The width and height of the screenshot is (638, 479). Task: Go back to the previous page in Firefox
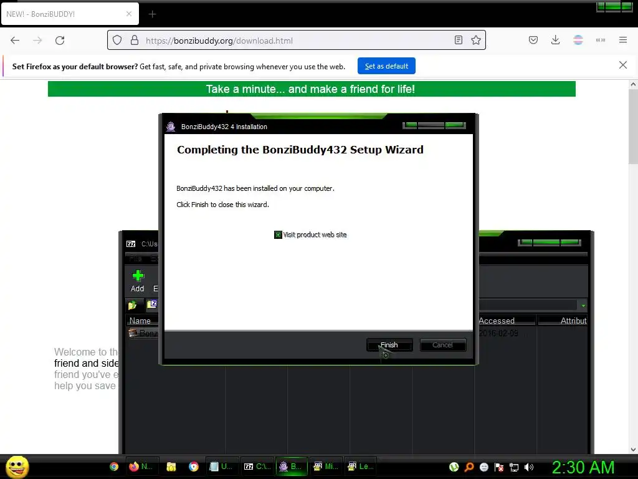[x=15, y=41]
